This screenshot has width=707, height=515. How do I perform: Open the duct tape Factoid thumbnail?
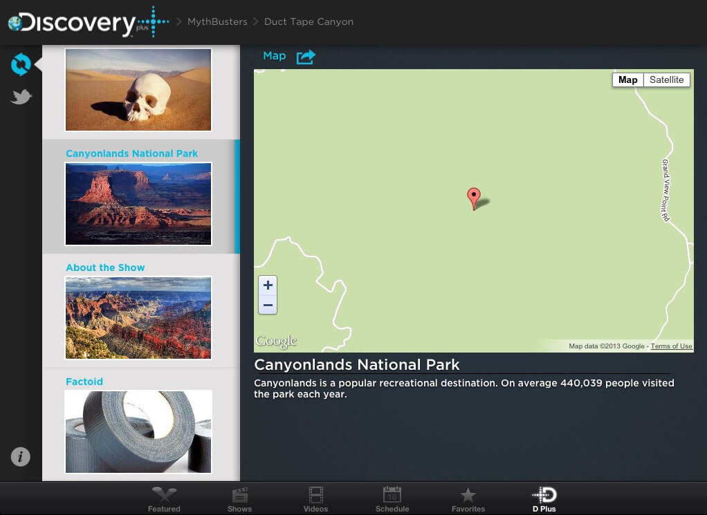(x=138, y=431)
